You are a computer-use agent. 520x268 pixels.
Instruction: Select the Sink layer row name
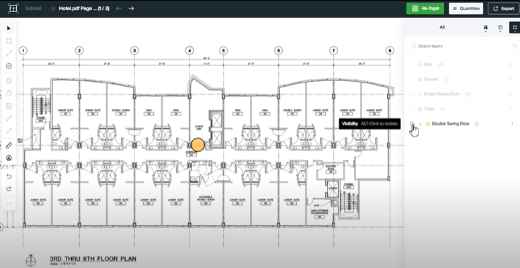(x=428, y=64)
